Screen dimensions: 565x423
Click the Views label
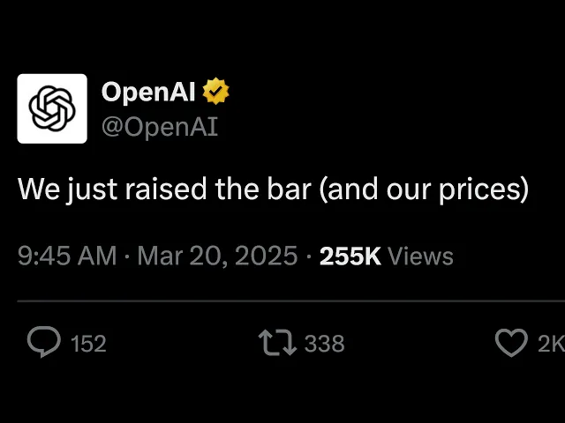coord(420,256)
